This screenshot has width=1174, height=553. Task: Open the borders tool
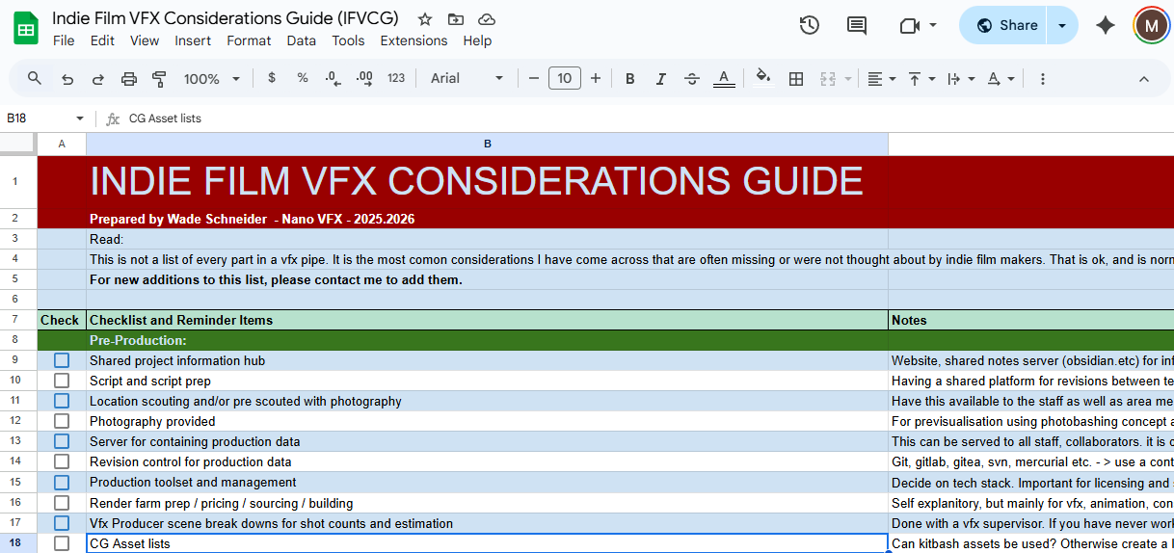796,79
